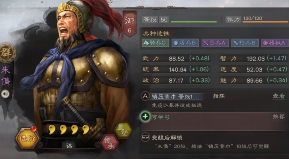
Task: Select the 重塑 hexagon icon
Action: point(123,131)
